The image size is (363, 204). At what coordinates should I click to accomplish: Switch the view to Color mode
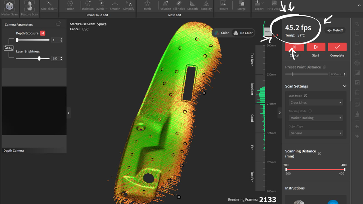pyautogui.click(x=222, y=33)
